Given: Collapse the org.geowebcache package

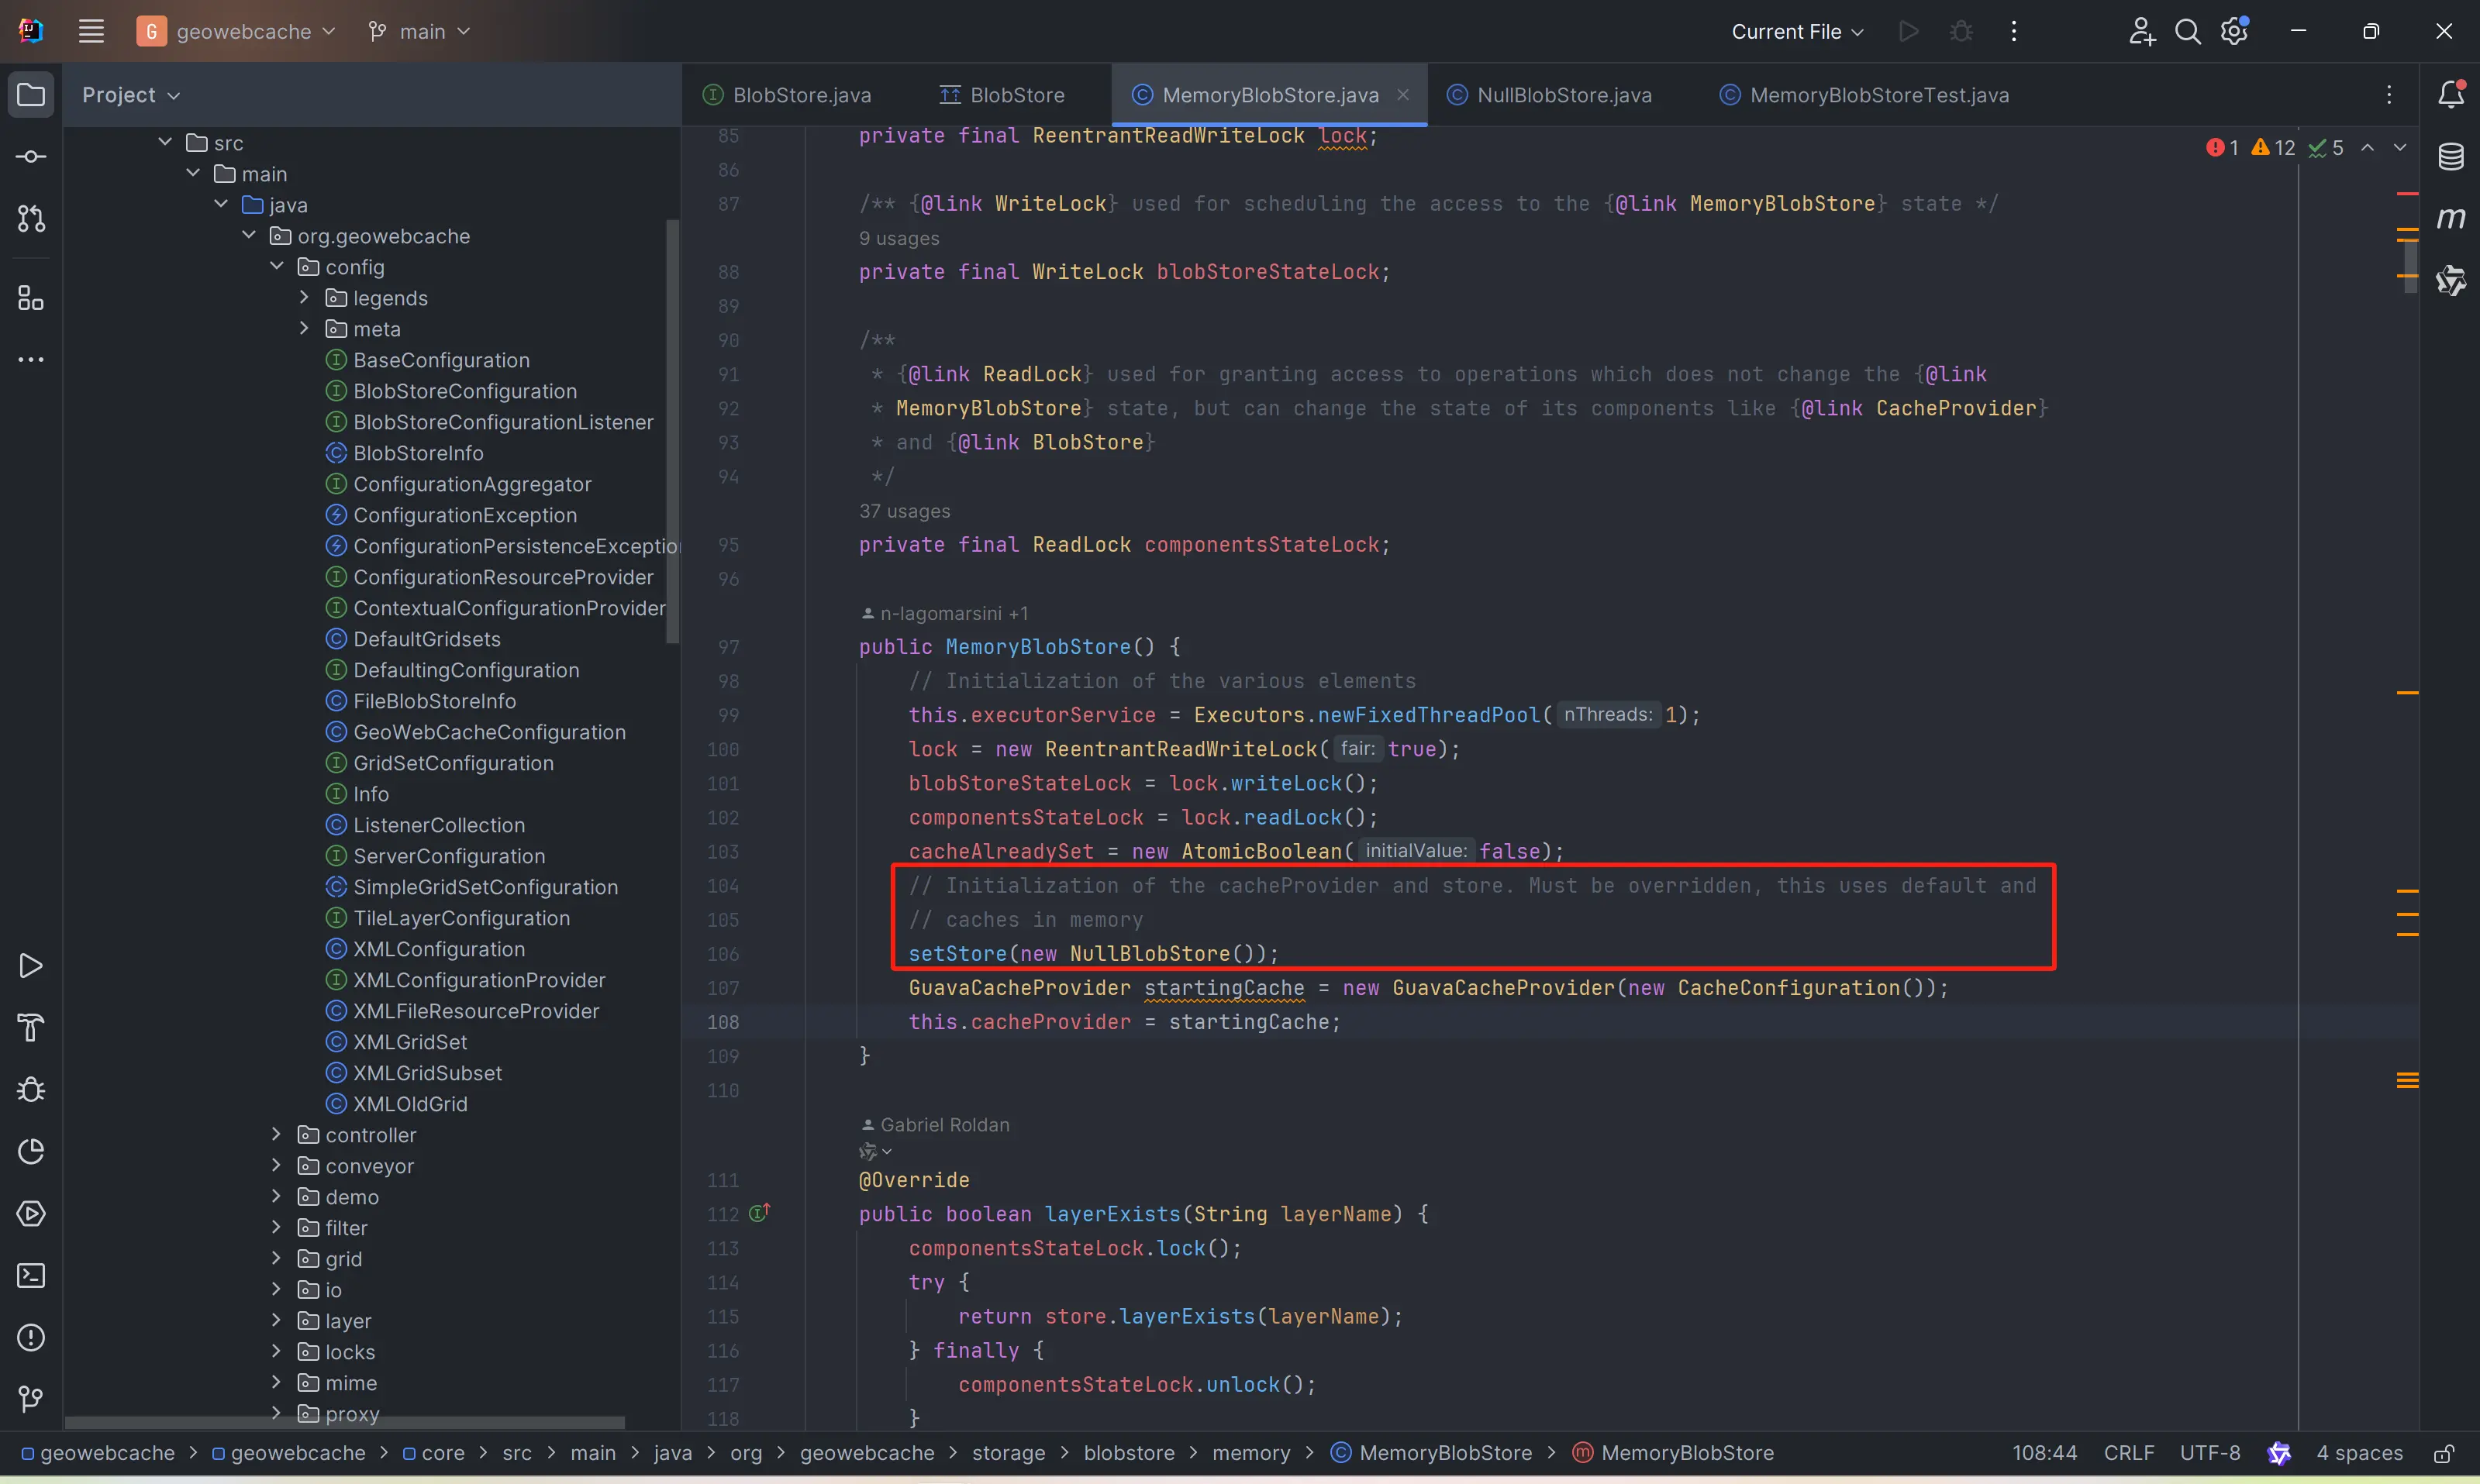Looking at the screenshot, I should tap(248, 236).
